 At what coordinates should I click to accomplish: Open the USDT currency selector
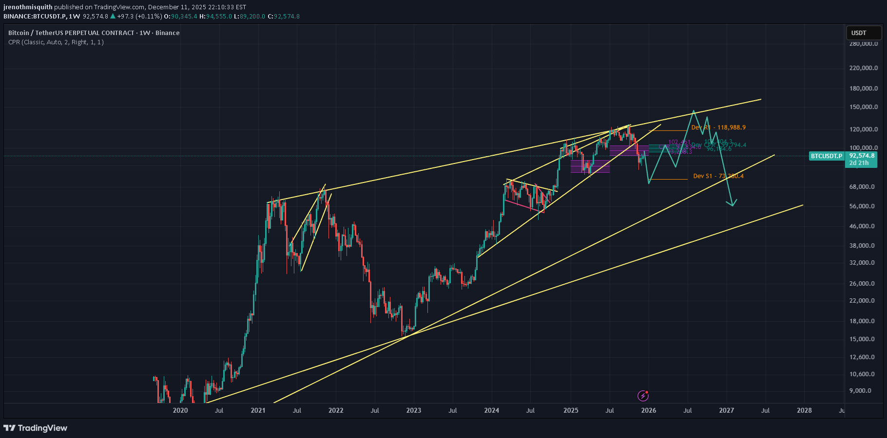point(863,33)
